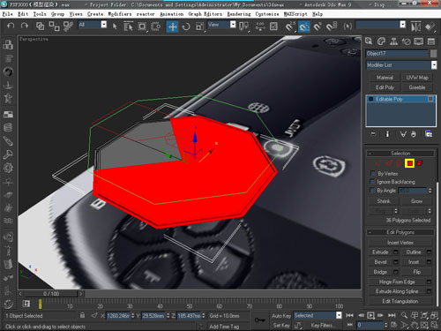Select Element sub-object level icon

(x=420, y=162)
